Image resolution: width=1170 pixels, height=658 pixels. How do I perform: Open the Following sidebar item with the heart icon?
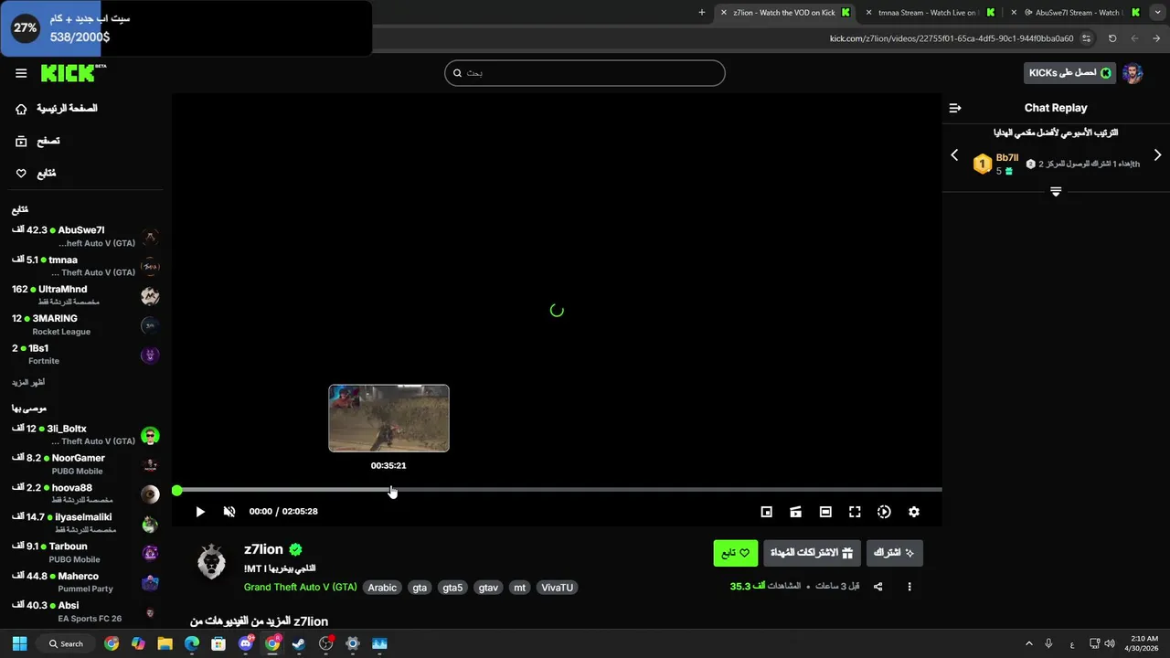point(37,174)
